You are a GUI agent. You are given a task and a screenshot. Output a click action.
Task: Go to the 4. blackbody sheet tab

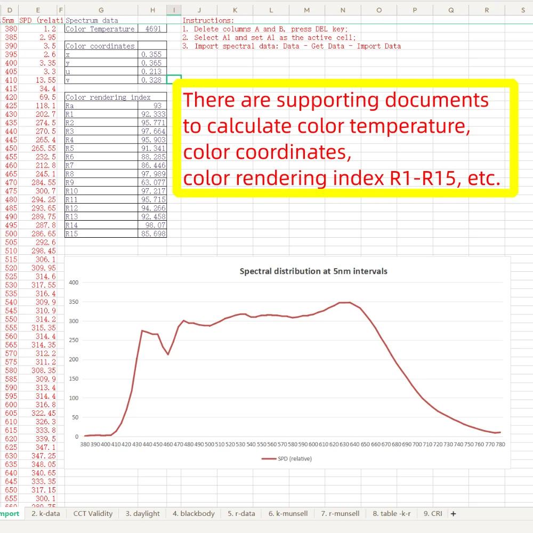tap(193, 514)
